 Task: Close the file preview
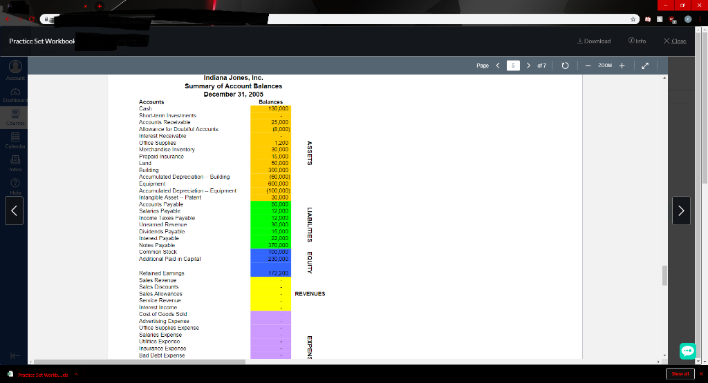click(675, 41)
